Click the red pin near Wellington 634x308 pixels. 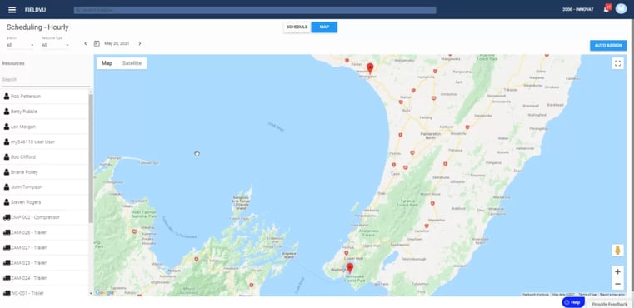pyautogui.click(x=350, y=268)
